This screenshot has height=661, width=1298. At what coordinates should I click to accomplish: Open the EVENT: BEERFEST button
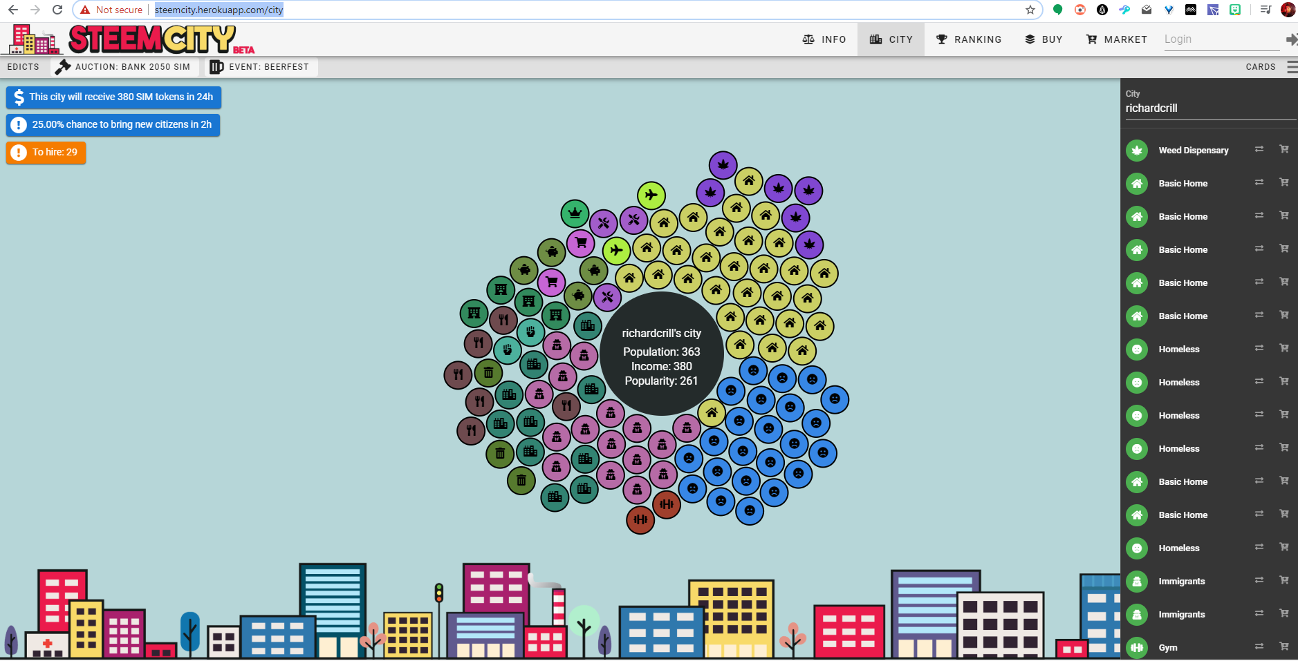coord(261,67)
